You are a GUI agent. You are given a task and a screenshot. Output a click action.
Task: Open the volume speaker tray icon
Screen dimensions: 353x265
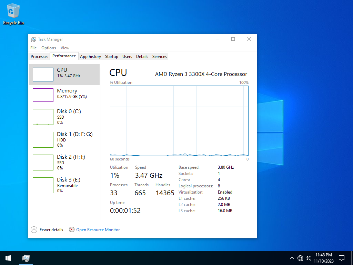[x=308, y=258]
